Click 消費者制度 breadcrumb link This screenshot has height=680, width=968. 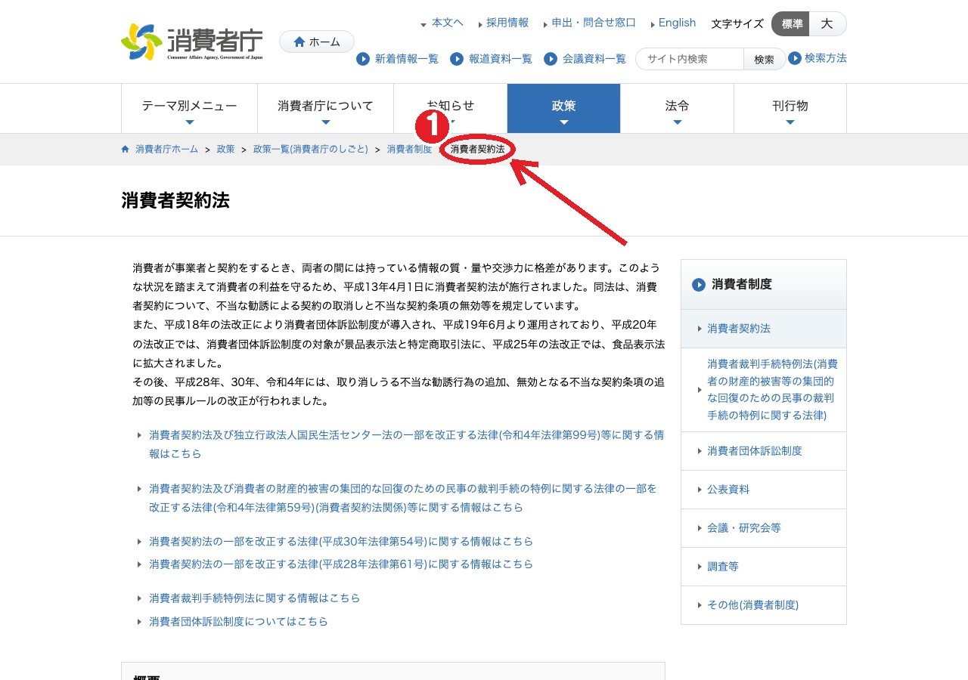[x=409, y=150]
